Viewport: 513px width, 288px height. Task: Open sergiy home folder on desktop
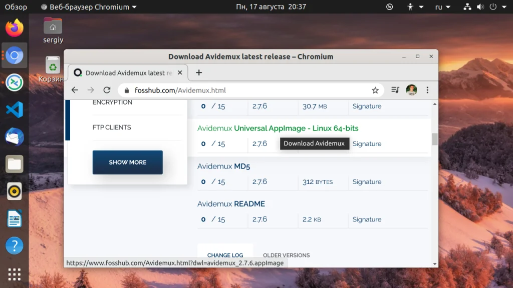click(53, 30)
